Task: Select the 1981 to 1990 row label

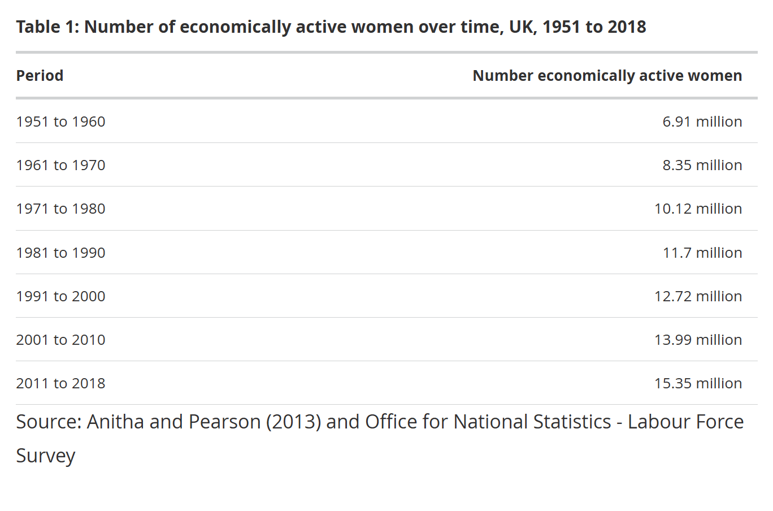Action: pyautogui.click(x=60, y=253)
